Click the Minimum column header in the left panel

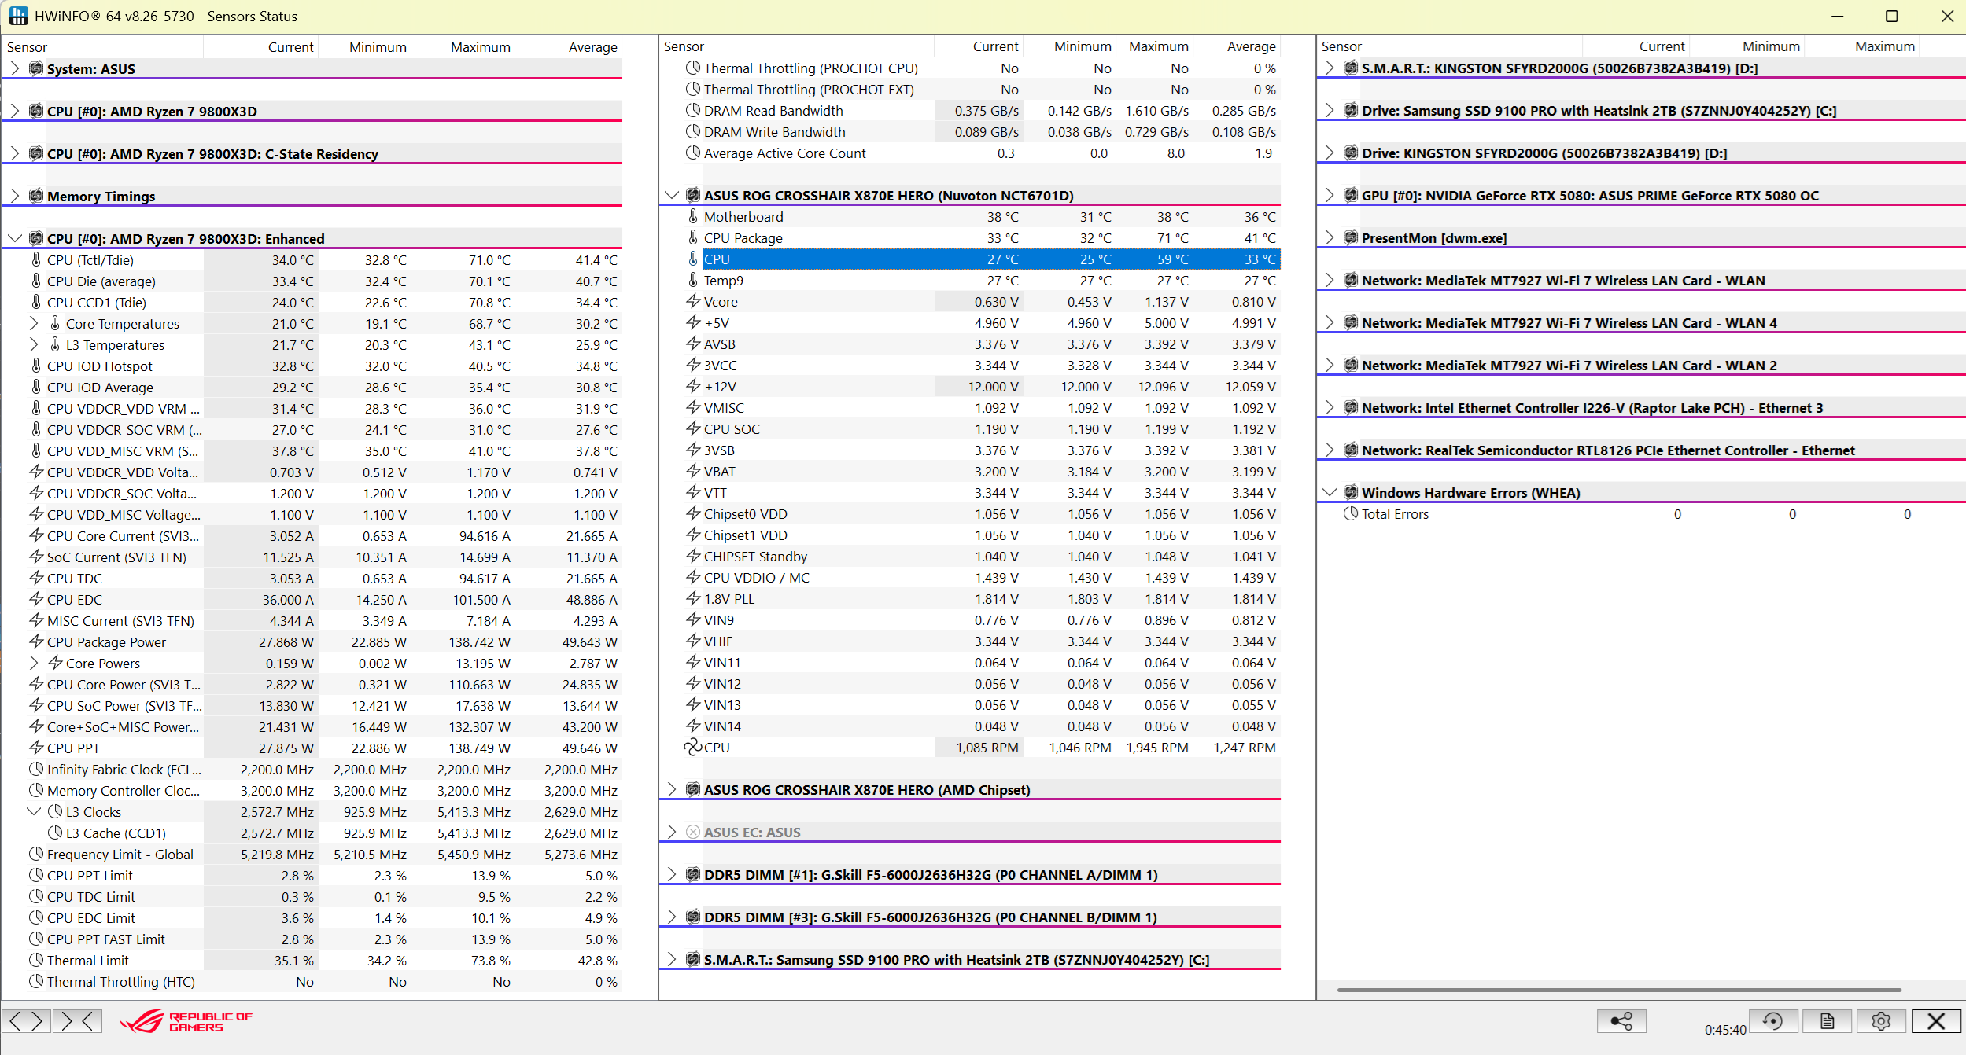click(x=365, y=46)
